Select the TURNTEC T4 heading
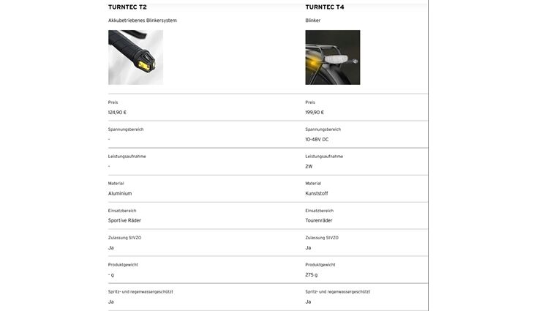This screenshot has height=311, width=534. pos(325,7)
